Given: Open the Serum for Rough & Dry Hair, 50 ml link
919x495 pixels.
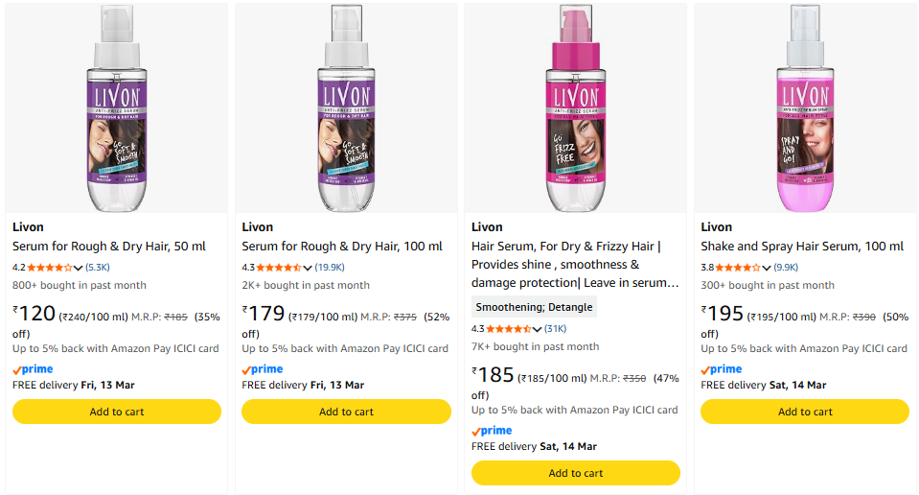Looking at the screenshot, I should [109, 247].
